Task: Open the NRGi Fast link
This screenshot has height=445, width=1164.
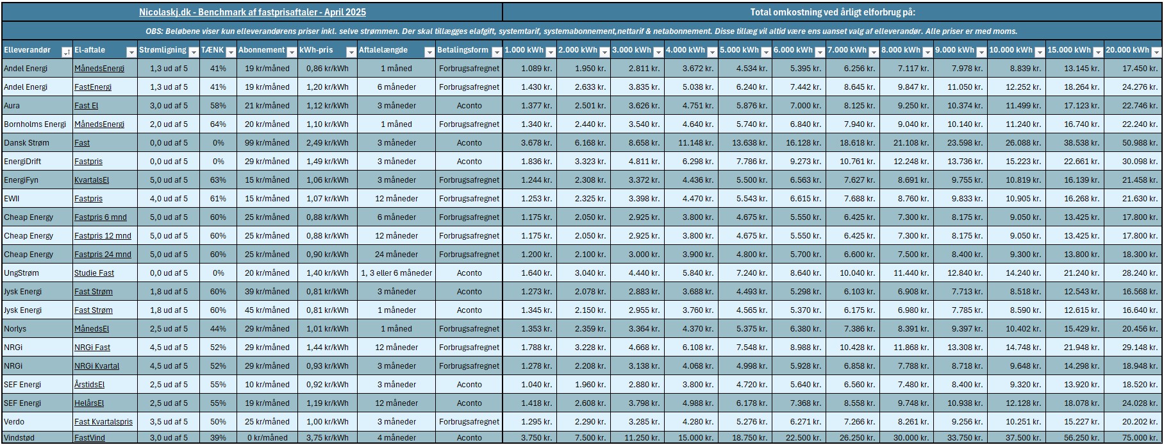Action: coord(92,348)
